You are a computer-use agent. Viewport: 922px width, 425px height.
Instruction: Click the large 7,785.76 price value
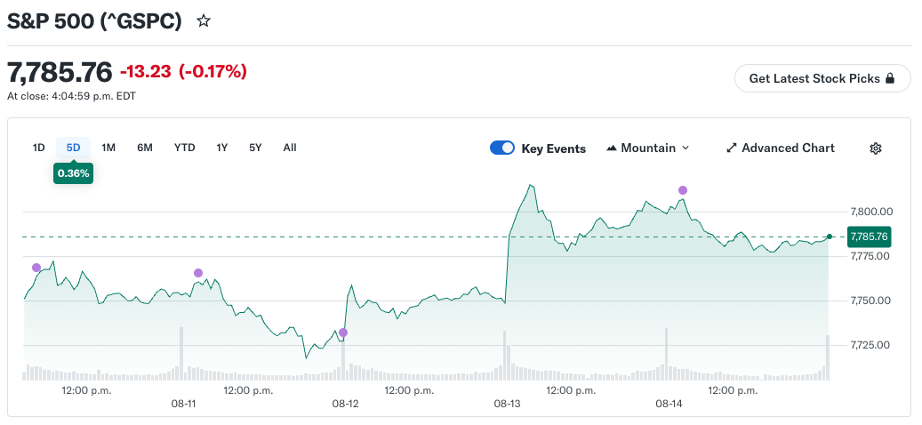coord(60,72)
